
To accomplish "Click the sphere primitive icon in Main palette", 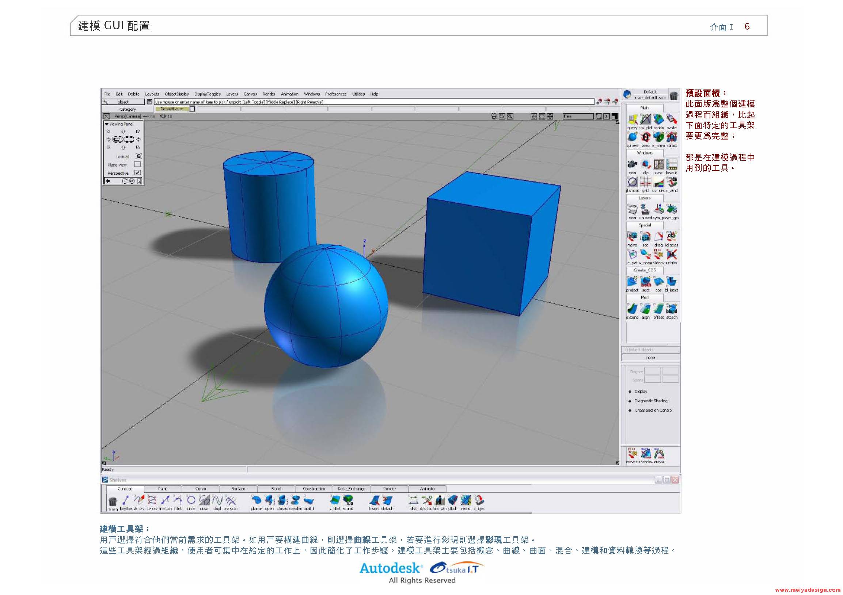I will point(632,137).
